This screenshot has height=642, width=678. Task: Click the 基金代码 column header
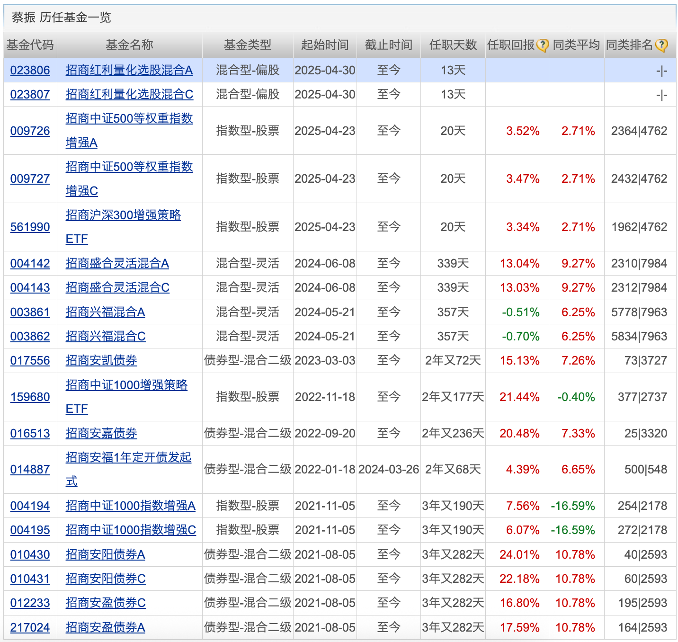[x=30, y=45]
